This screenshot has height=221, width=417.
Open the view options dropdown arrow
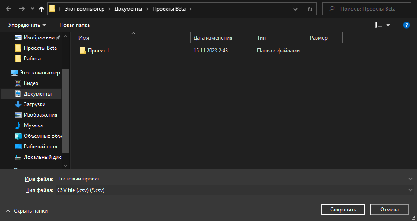click(388, 25)
